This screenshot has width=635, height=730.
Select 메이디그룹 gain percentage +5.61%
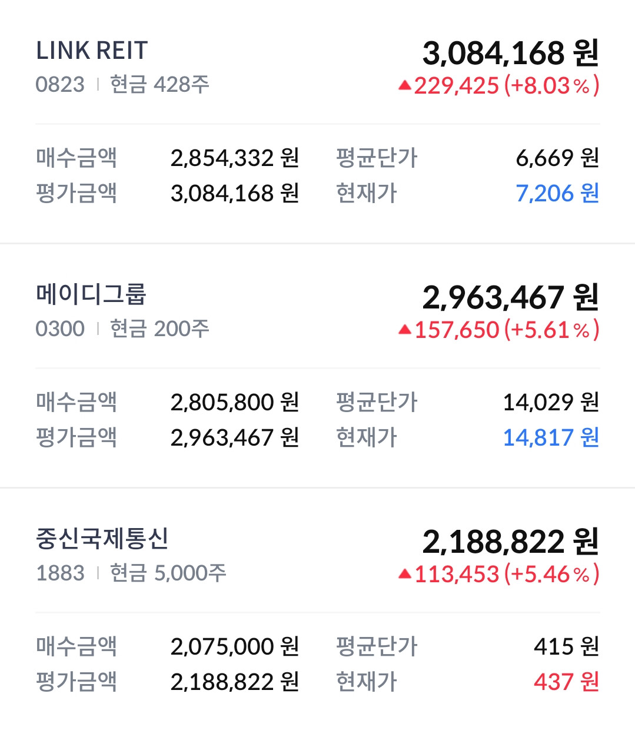click(551, 330)
